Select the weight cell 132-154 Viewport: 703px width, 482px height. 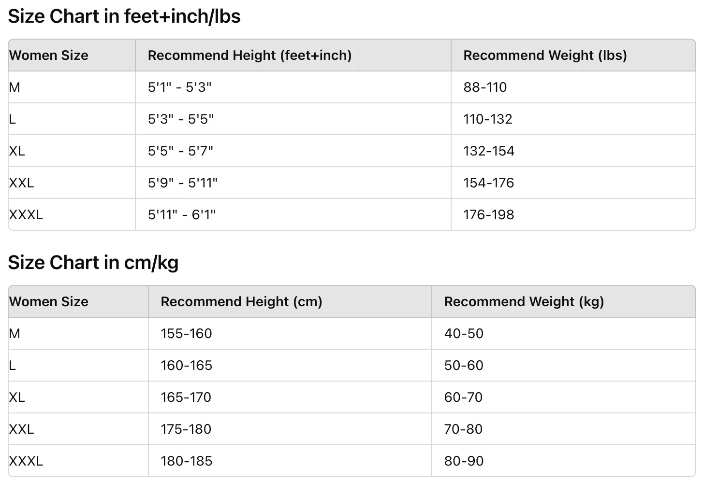(489, 151)
